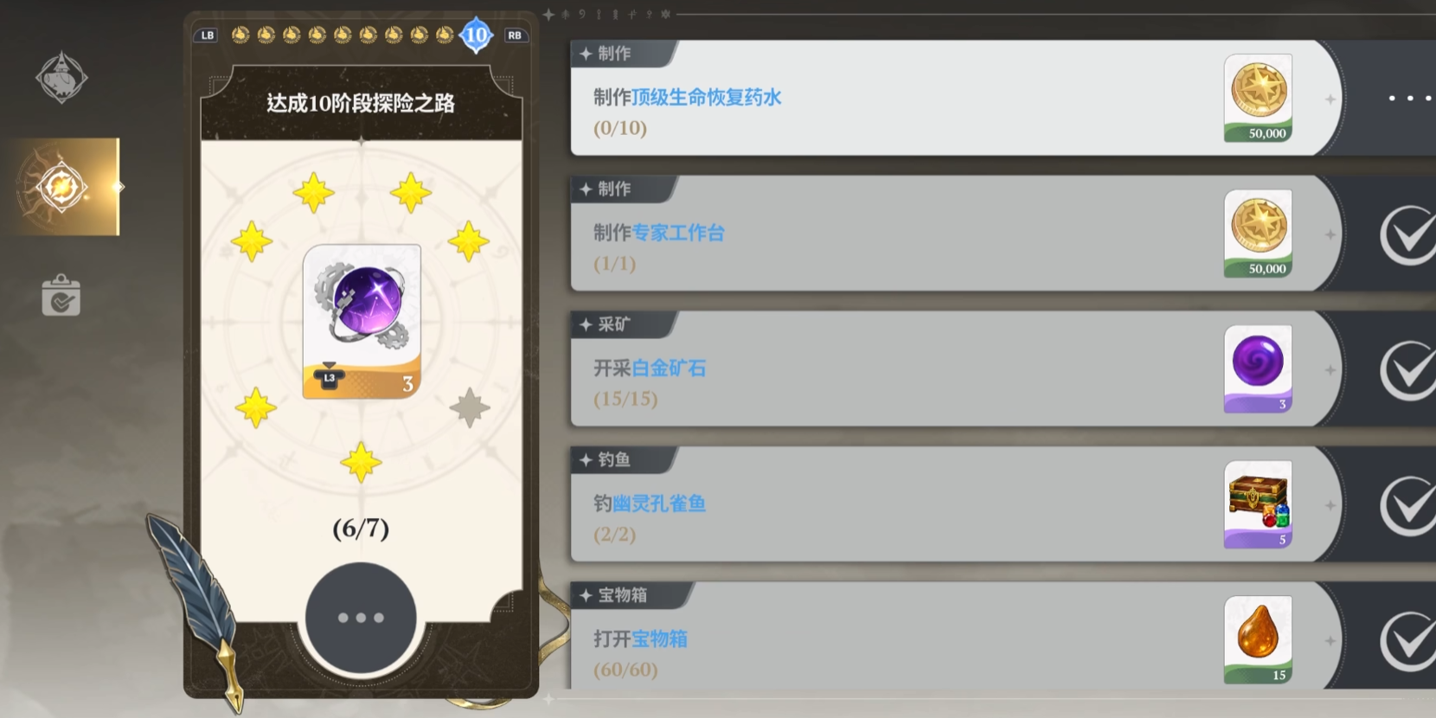Click the purple swirl orb reward icon
1436x718 pixels.
coord(1258,369)
